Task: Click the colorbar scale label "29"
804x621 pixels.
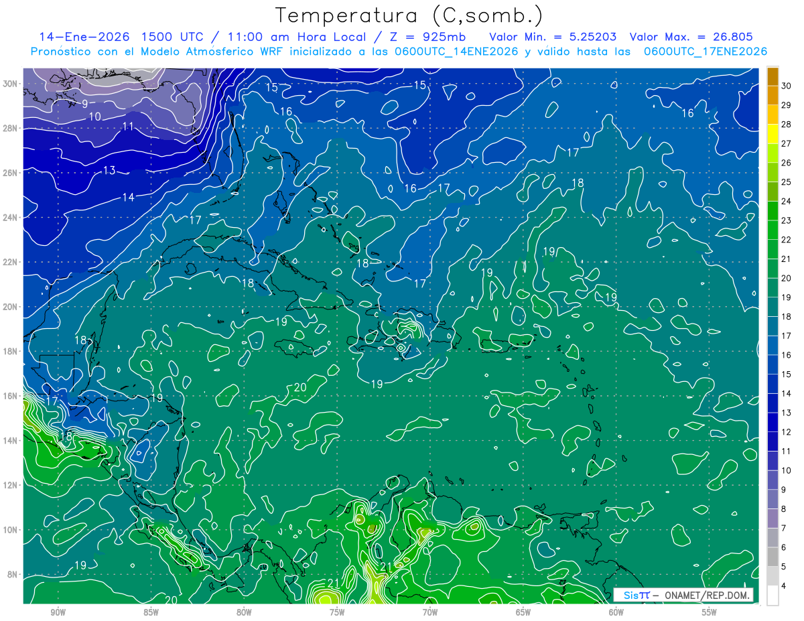Action: click(787, 105)
